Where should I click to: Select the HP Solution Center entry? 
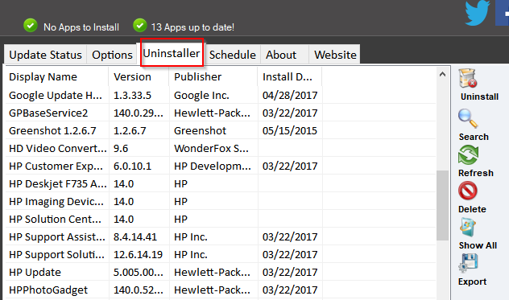(221, 219)
